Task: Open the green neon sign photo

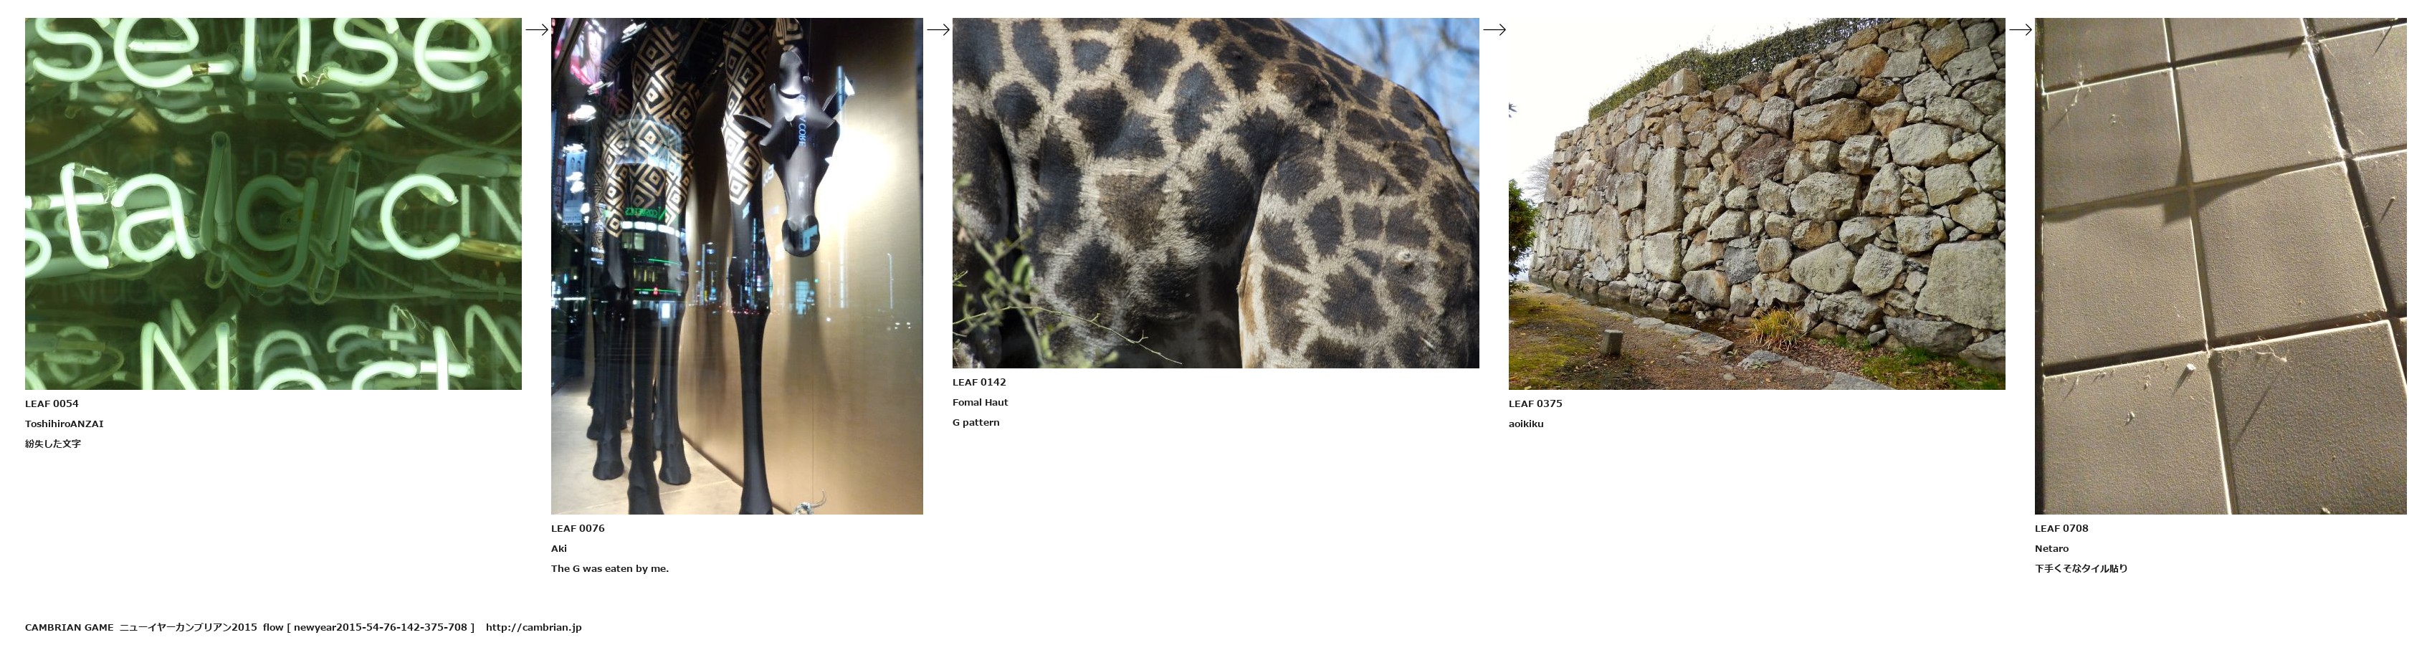Action: click(x=273, y=204)
